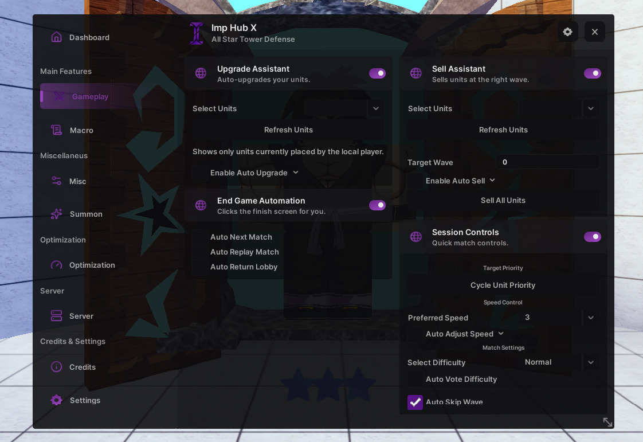Click the Optimization gauge icon
This screenshot has height=442, width=643.
[x=57, y=265]
